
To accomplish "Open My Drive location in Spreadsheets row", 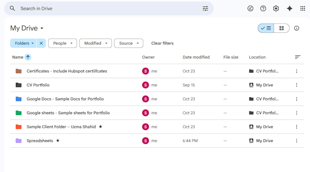I will [x=261, y=141].
